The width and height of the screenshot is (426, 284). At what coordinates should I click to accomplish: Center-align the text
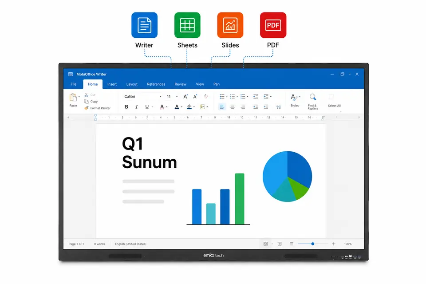[232, 107]
